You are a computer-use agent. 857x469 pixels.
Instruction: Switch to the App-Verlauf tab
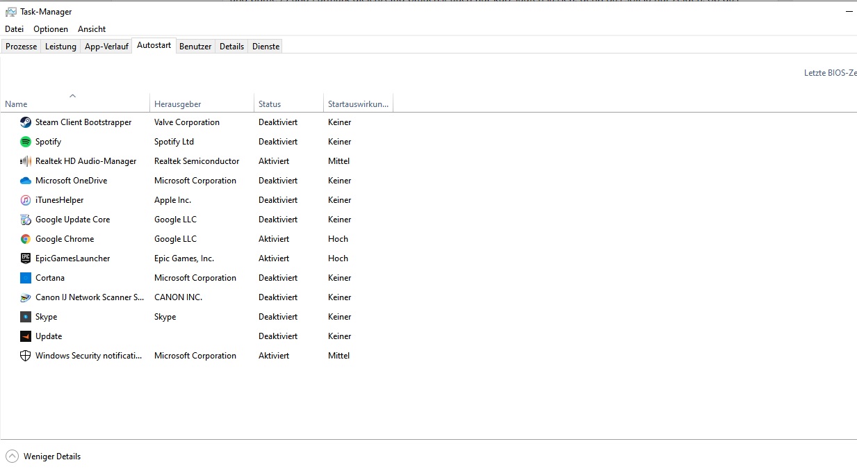pyautogui.click(x=106, y=47)
